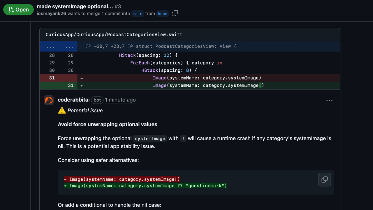
Task: Open the comment options three-dot menu
Action: click(329, 100)
